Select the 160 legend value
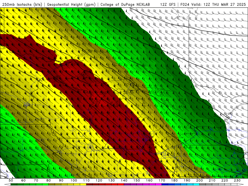248x186 pixels. click(149, 180)
